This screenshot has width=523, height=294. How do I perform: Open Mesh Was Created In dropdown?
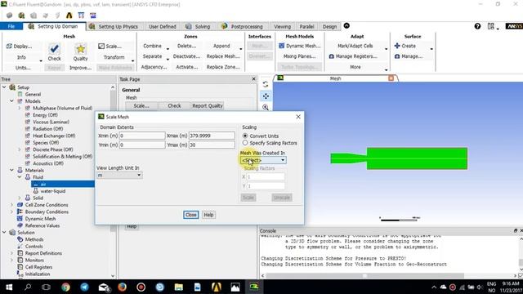pyautogui.click(x=263, y=160)
